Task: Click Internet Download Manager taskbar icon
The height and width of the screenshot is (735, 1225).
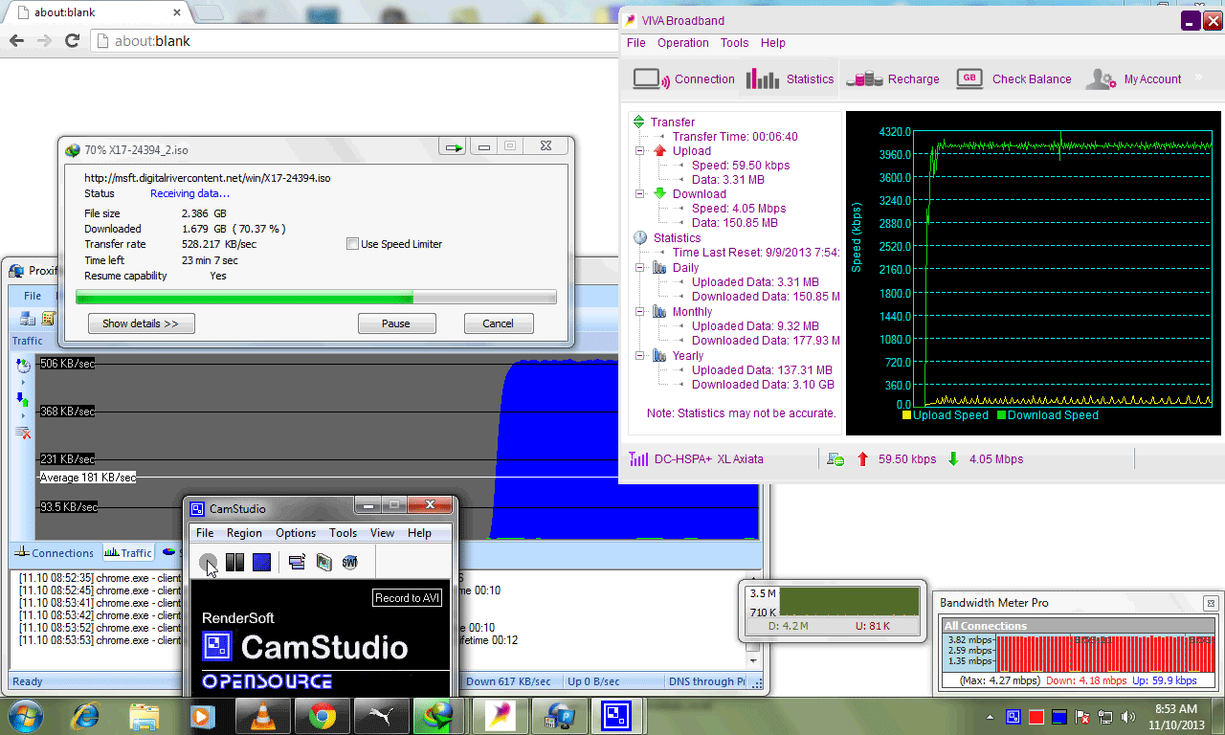Action: 440,716
